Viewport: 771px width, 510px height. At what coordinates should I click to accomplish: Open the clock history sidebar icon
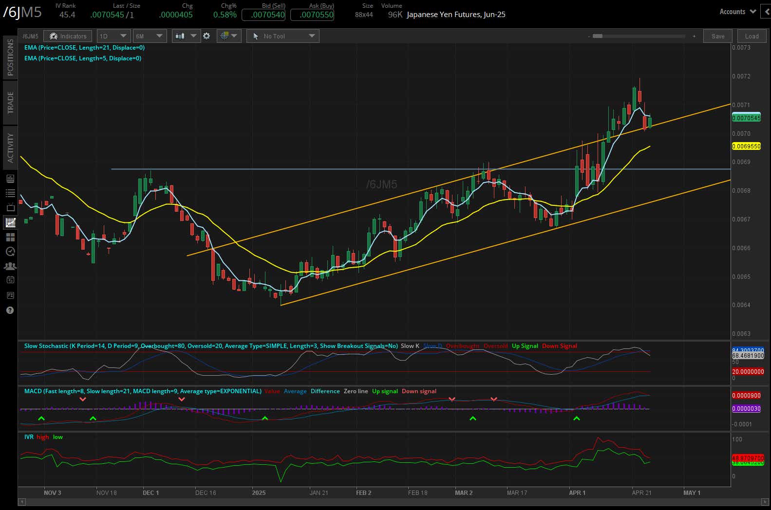click(10, 252)
